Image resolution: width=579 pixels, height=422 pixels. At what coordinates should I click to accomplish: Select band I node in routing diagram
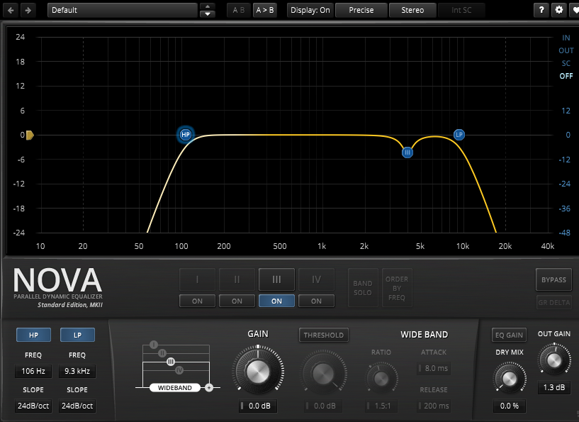pyautogui.click(x=154, y=345)
